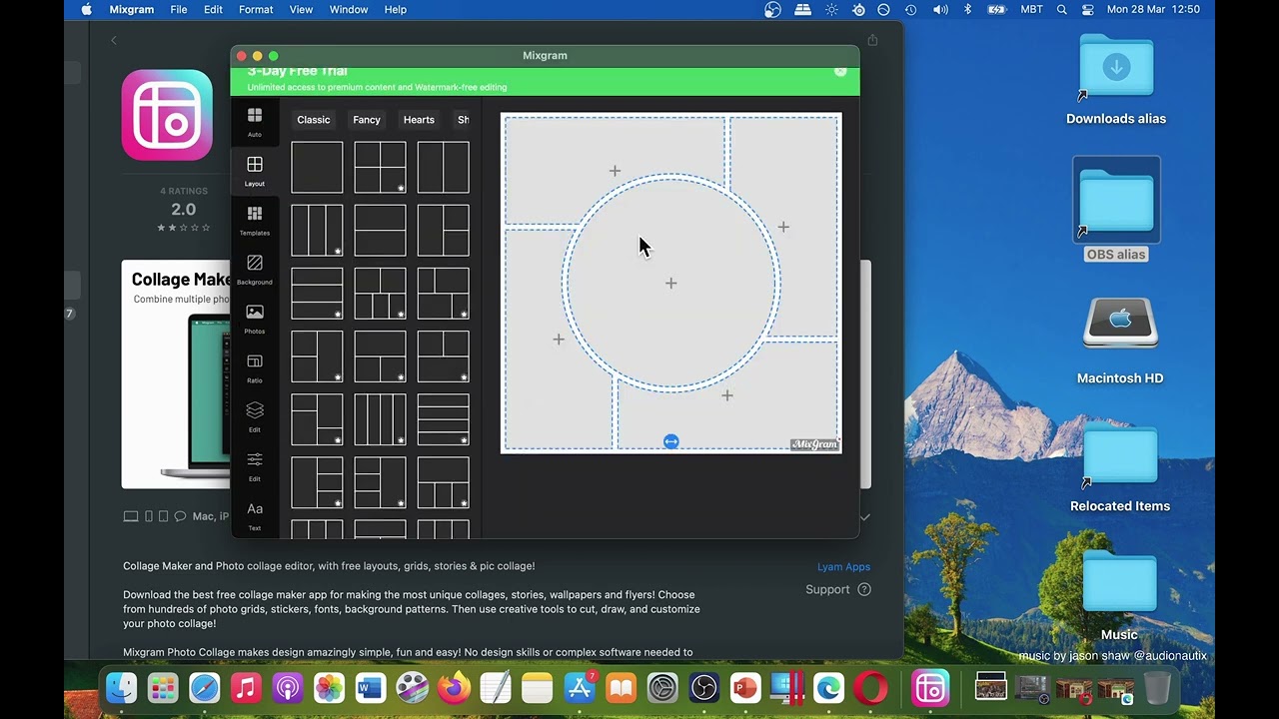Screen dimensions: 1279x719
Task: Select the Layout tool in sidebar
Action: click(255, 172)
